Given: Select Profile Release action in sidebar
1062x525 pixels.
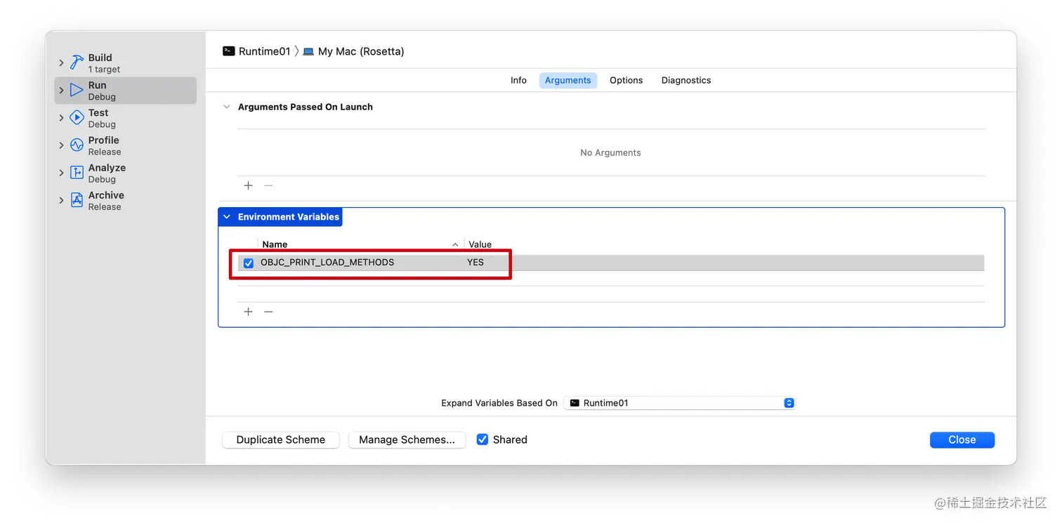Looking at the screenshot, I should tap(125, 145).
